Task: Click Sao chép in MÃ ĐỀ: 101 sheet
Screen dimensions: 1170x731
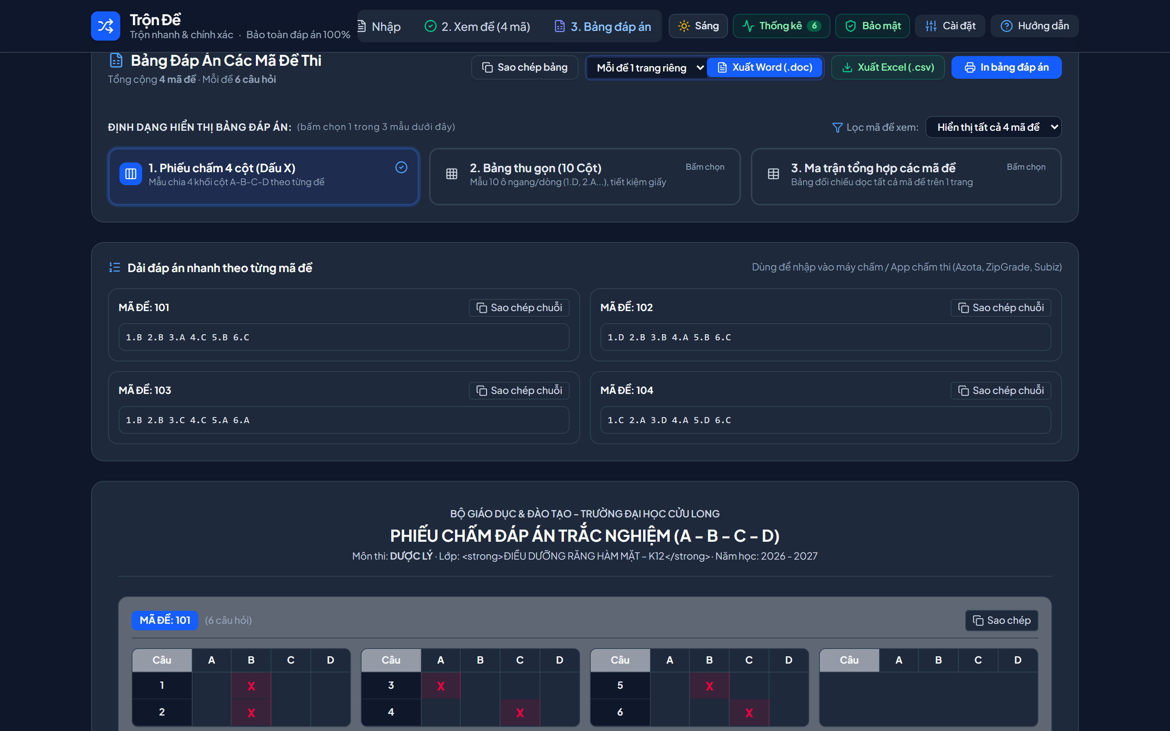Action: [1001, 620]
